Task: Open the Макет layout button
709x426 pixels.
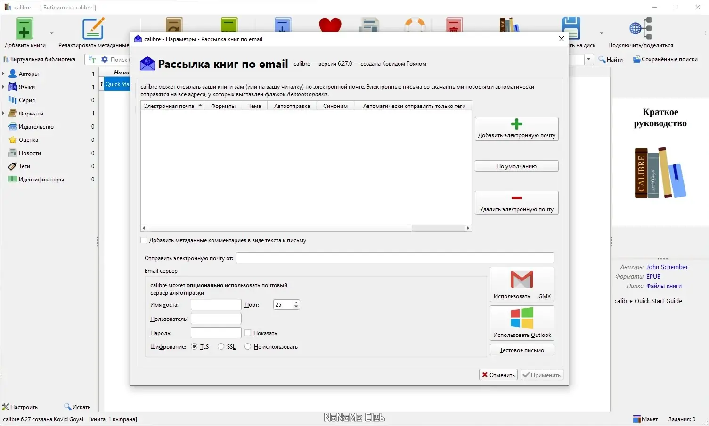Action: point(645,419)
